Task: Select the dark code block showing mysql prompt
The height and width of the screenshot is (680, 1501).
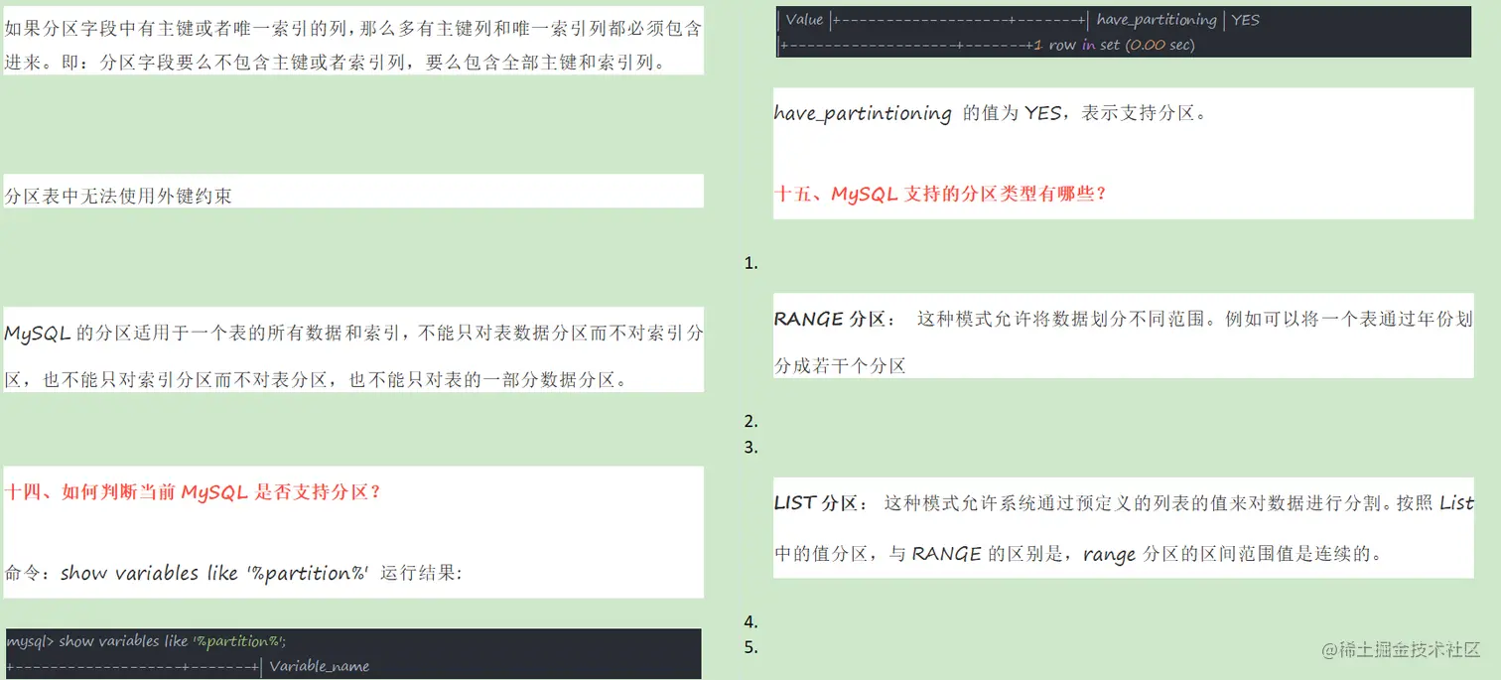Action: (351, 652)
